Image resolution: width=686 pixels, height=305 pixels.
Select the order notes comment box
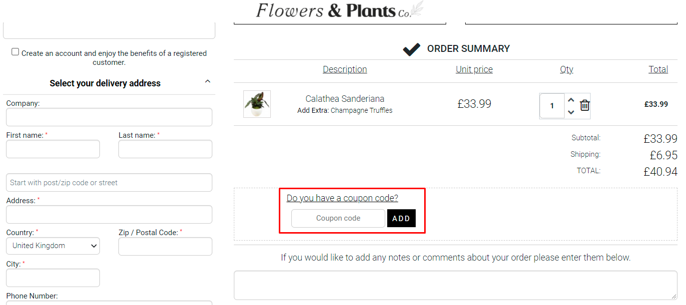click(x=455, y=285)
